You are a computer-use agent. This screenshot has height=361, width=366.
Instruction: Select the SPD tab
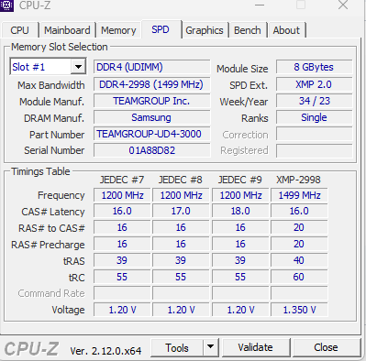pyautogui.click(x=161, y=29)
